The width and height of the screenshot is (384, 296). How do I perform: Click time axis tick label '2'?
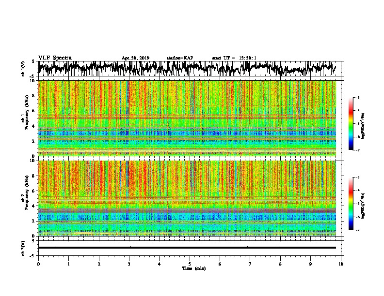[x=99, y=264]
